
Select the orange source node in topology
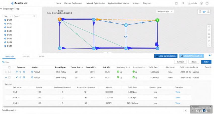59,19
